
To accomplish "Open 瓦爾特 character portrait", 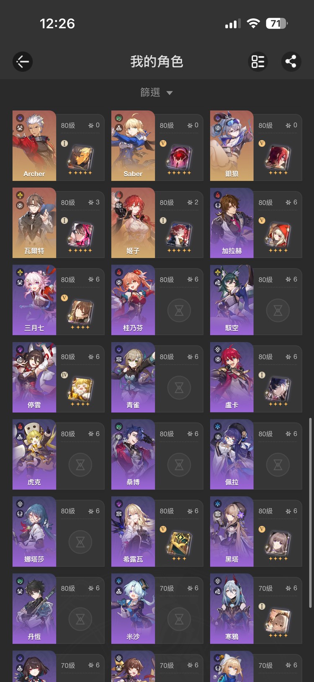I will tap(34, 223).
